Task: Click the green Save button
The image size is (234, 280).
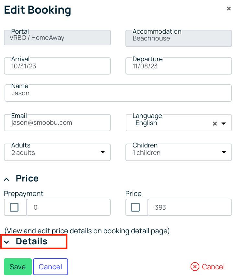Action: point(18,267)
